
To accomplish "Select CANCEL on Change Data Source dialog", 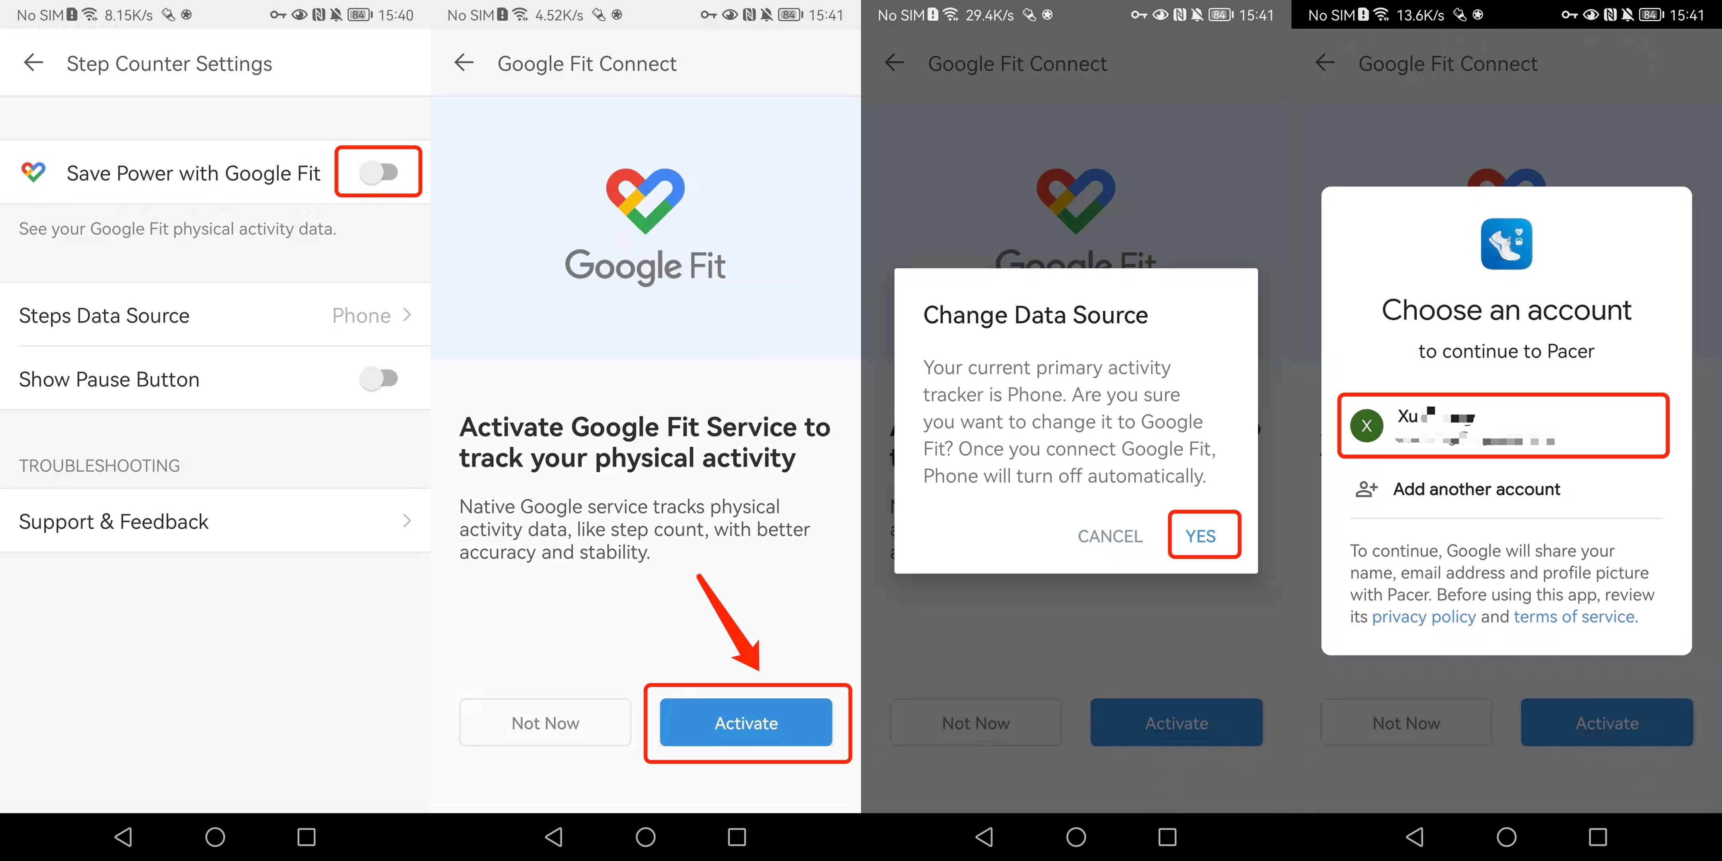I will click(x=1110, y=536).
